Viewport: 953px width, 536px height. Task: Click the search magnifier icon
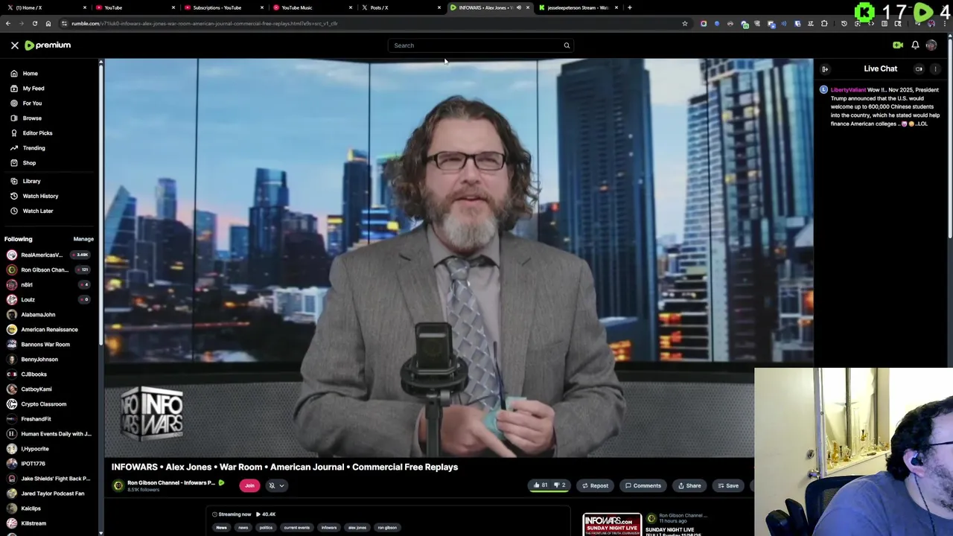pyautogui.click(x=567, y=45)
